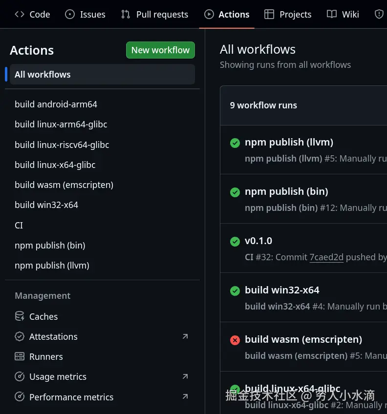Open commit 7caed2d link
This screenshot has height=414, width=387.
coord(326,257)
